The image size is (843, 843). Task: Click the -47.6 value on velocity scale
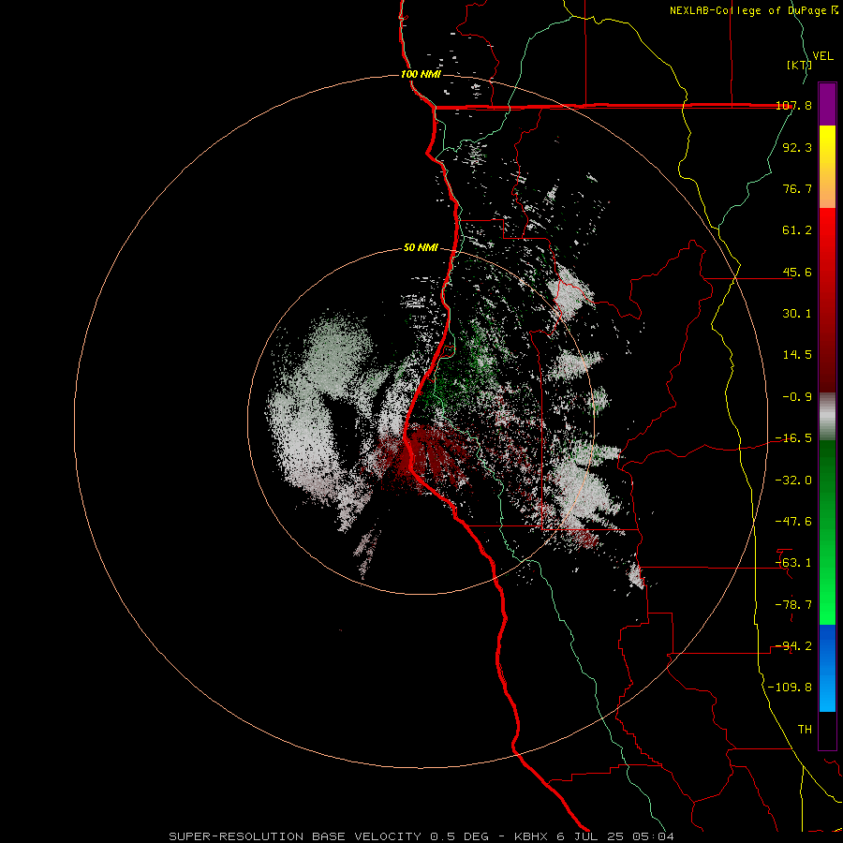click(793, 522)
